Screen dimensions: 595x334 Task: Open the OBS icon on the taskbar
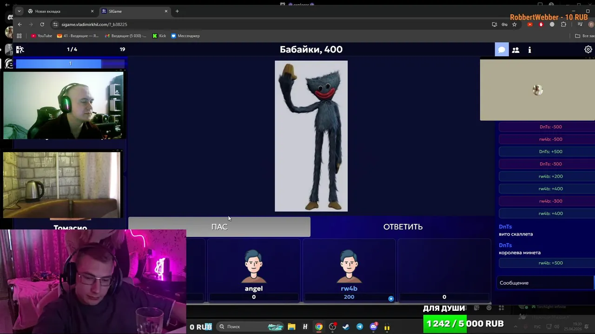coord(332,327)
